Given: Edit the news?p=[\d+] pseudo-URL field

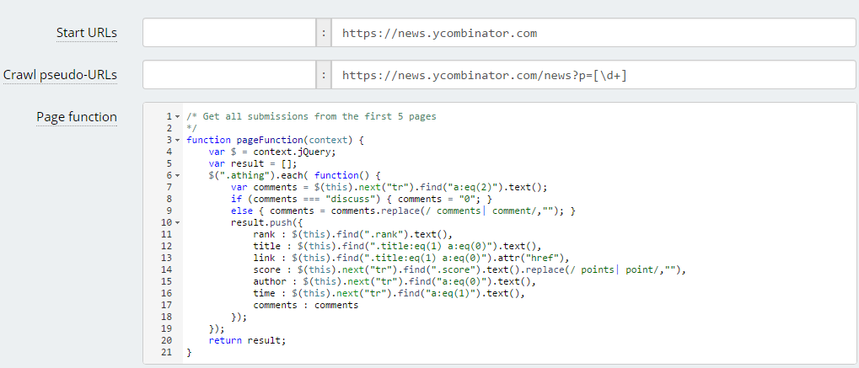Looking at the screenshot, I should 593,74.
